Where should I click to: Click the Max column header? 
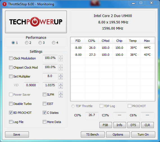[x=147, y=41]
